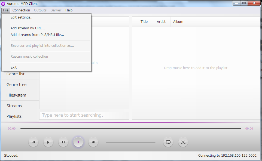The image size is (262, 161).
Task: Open the Outputs menu
Action: (x=40, y=10)
